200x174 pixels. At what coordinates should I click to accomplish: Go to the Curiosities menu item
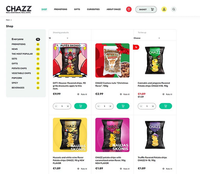pyautogui.click(x=93, y=9)
